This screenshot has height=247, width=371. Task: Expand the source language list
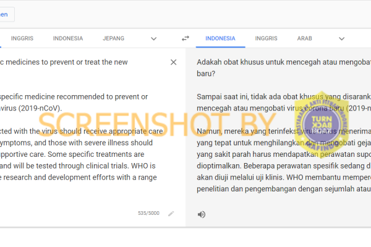pos(154,38)
